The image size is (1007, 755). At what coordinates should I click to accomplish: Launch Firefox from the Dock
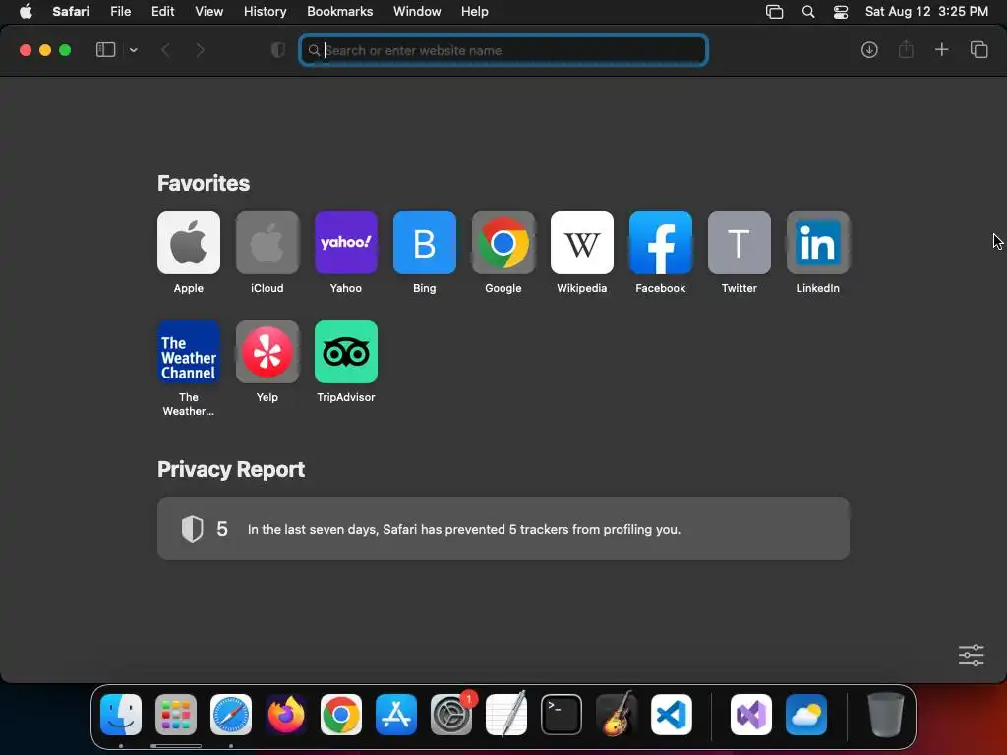click(x=286, y=715)
